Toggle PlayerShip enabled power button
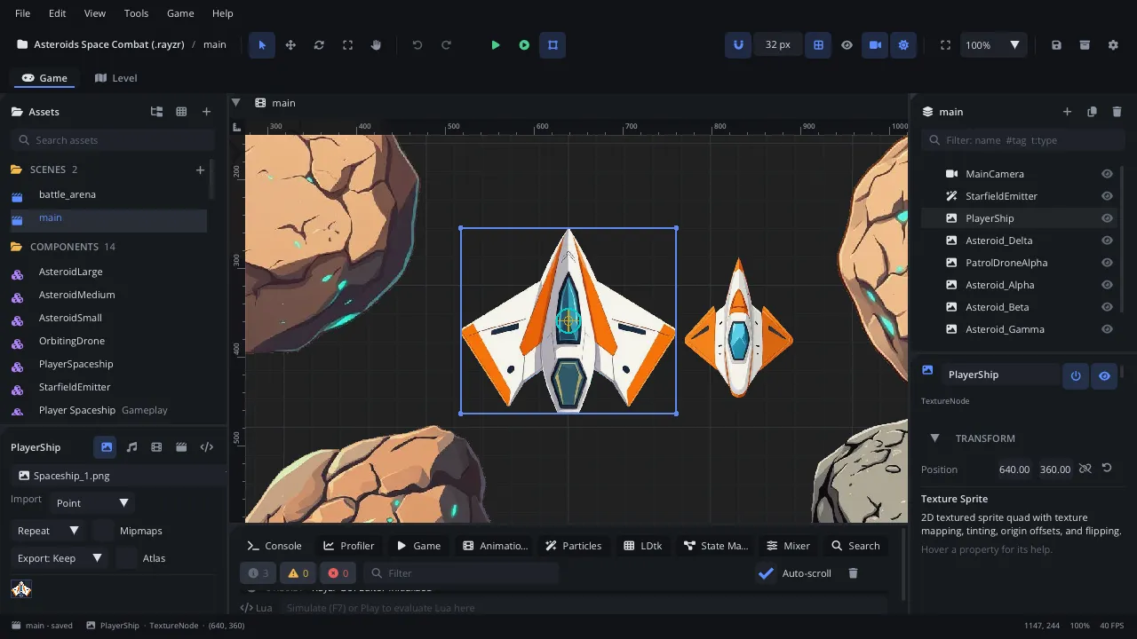This screenshot has height=639, width=1137. (1076, 376)
